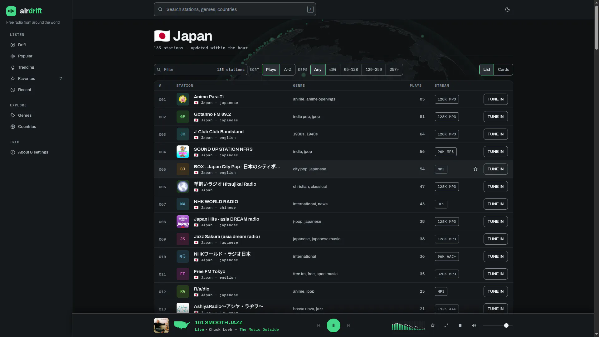This screenshot has height=337, width=599.
Task: Open Favorites in the sidebar
Action: (x=36, y=79)
